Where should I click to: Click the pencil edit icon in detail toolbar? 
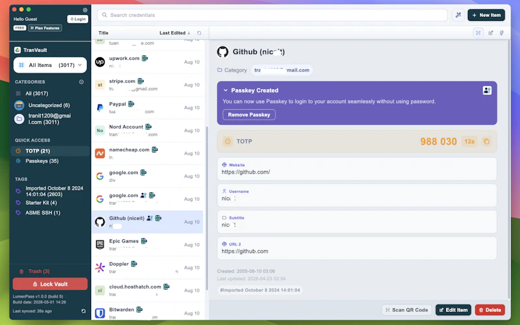pos(491,33)
